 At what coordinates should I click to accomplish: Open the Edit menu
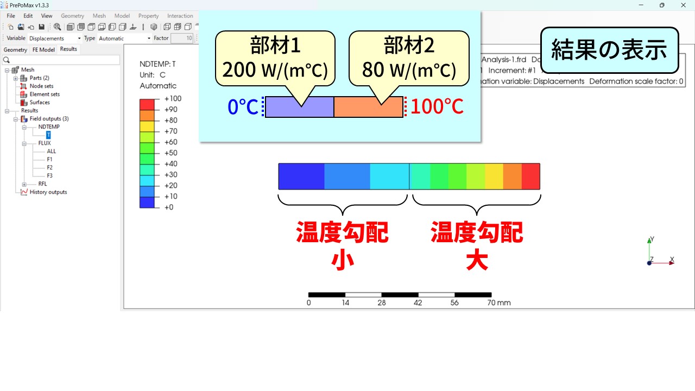coord(28,16)
